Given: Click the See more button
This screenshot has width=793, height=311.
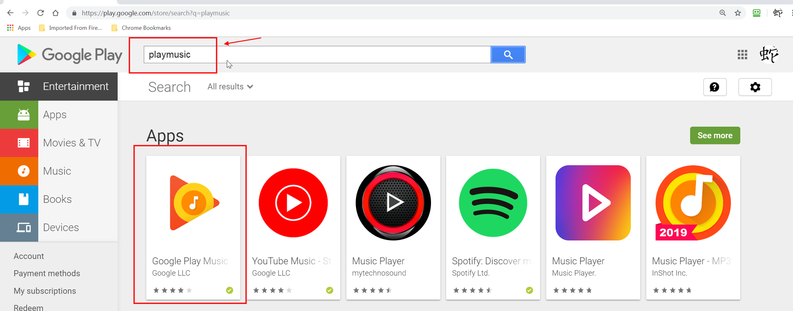Looking at the screenshot, I should click(x=714, y=135).
